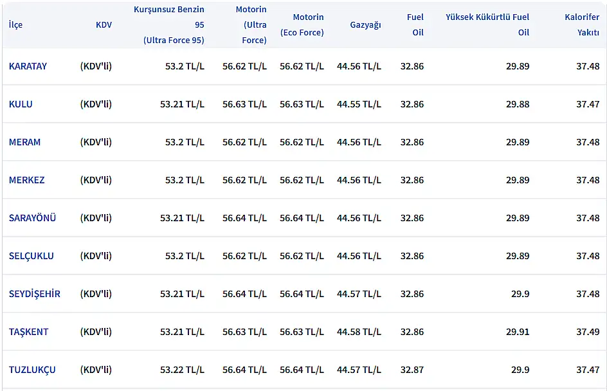
Task: Click Taşkent's 37.49 Kalorifer Yakıtı value
Action: (588, 332)
